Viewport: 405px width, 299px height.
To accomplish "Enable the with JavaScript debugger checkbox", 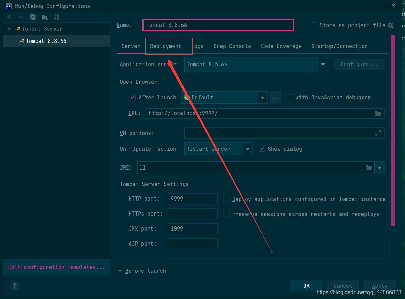I will point(290,97).
